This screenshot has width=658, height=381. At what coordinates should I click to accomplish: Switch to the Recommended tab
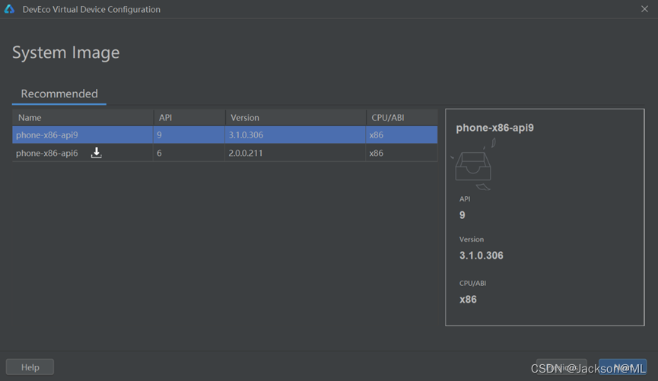click(x=59, y=94)
